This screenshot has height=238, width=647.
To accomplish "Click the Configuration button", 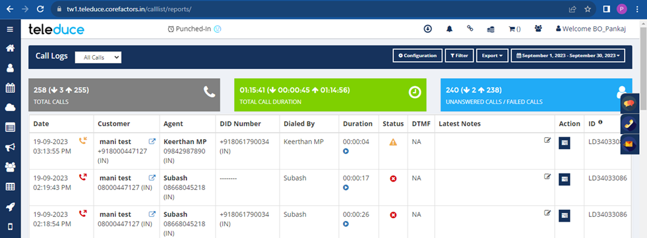I will 417,55.
